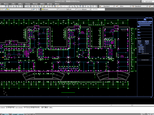Open the Dimension Style manager icon
Viewport: 154px width, 115px height.
click(x=116, y=6)
